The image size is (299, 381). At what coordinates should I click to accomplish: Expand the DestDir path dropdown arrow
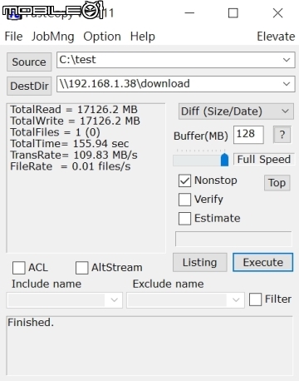pyautogui.click(x=287, y=83)
